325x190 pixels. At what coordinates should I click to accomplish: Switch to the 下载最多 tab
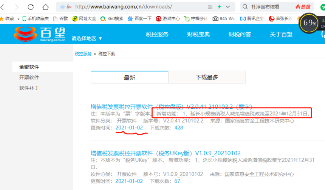(206, 77)
